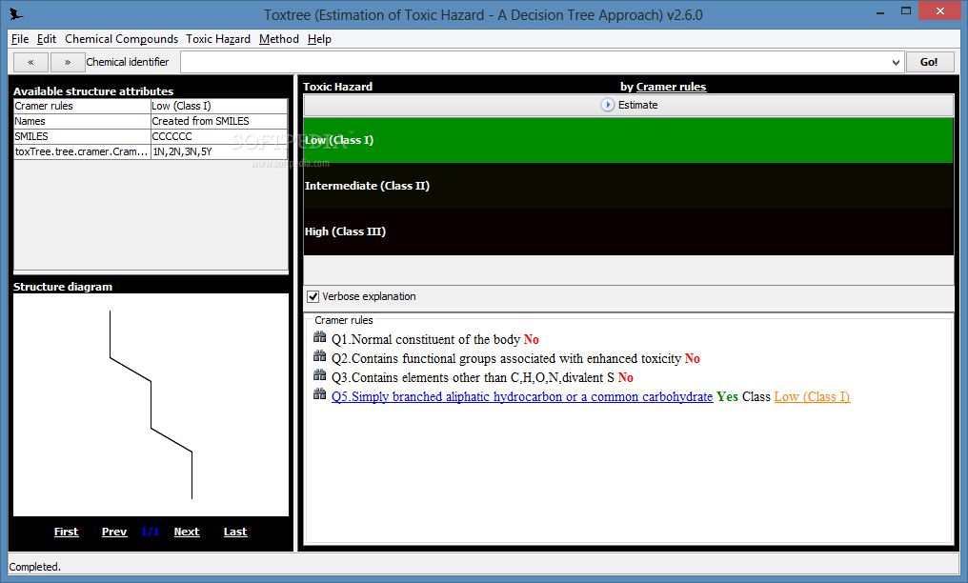Open the Cramer rules link in header
Viewport: 968px width, 583px height.
671,87
